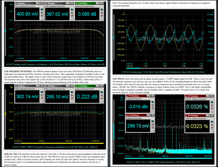Click the vertical bar left of the THD spectrum
The image size is (218, 167).
(x=114, y=127)
